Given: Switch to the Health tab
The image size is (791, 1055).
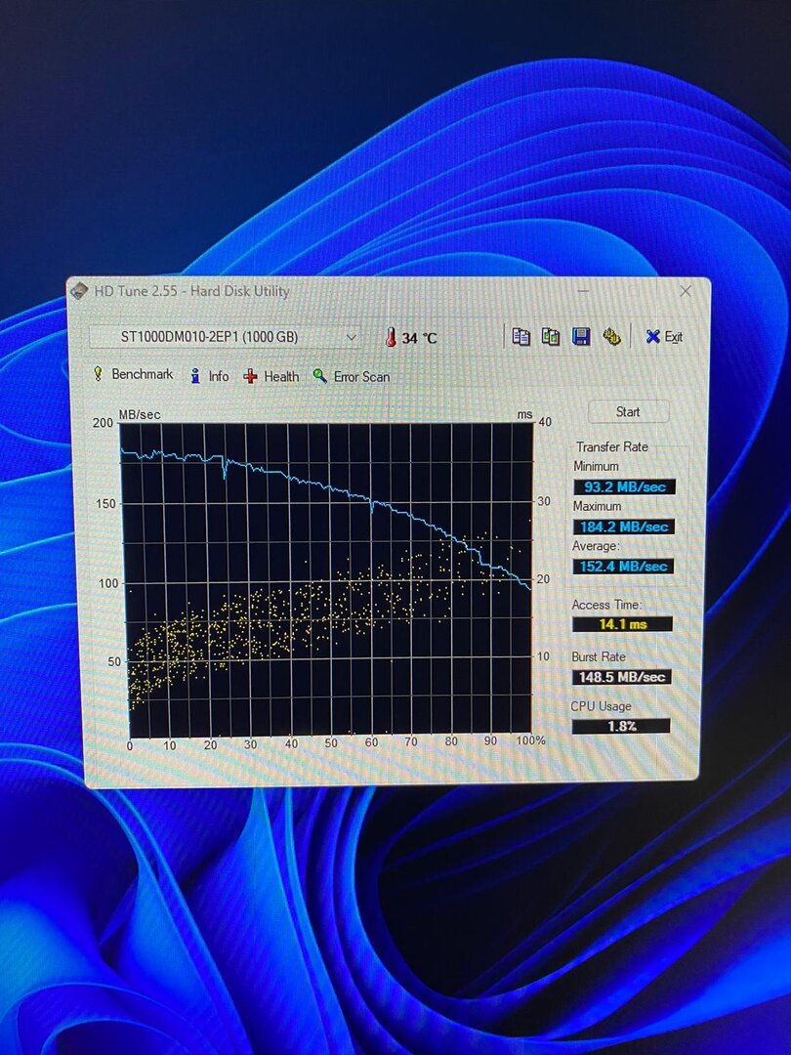Looking at the screenshot, I should pyautogui.click(x=271, y=377).
